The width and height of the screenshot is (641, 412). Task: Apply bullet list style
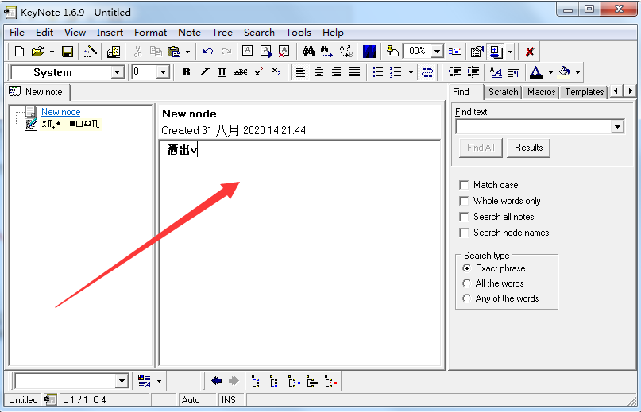point(378,72)
